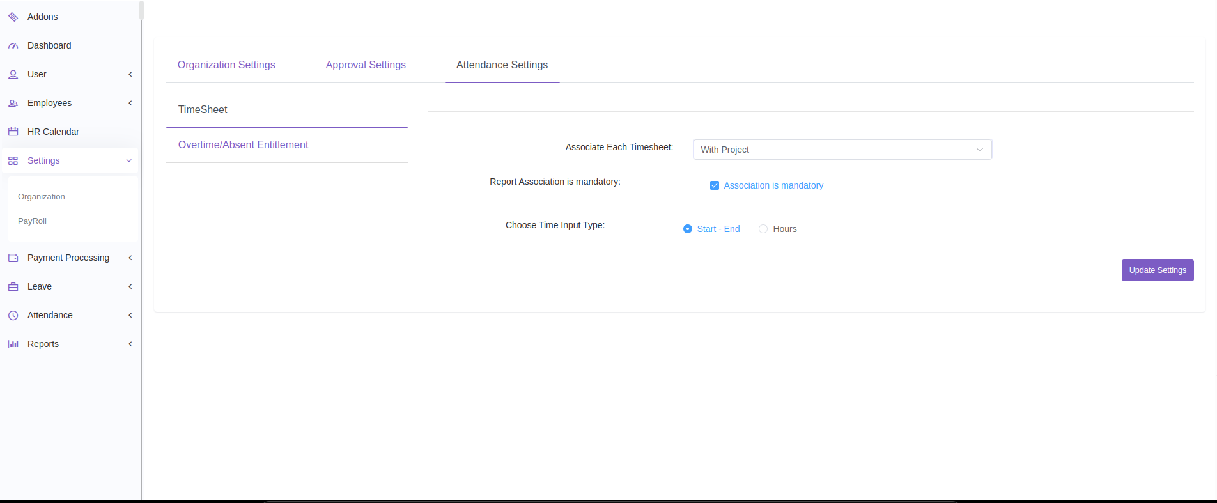1217x503 pixels.
Task: Click the Reports bar chart icon
Action: [x=13, y=344]
